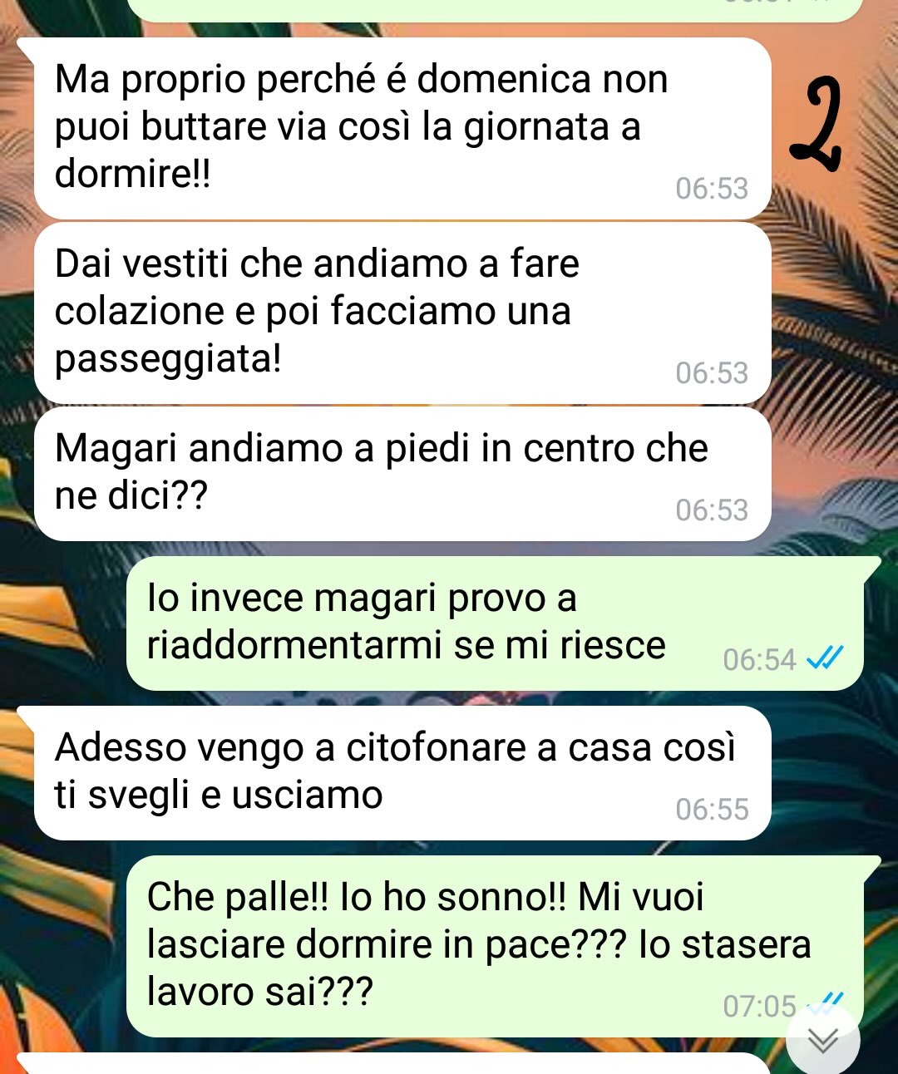Select the 'Che palle!! Io ho sonno' message
Screen dimensions: 898x1074
pyautogui.click(x=495, y=947)
